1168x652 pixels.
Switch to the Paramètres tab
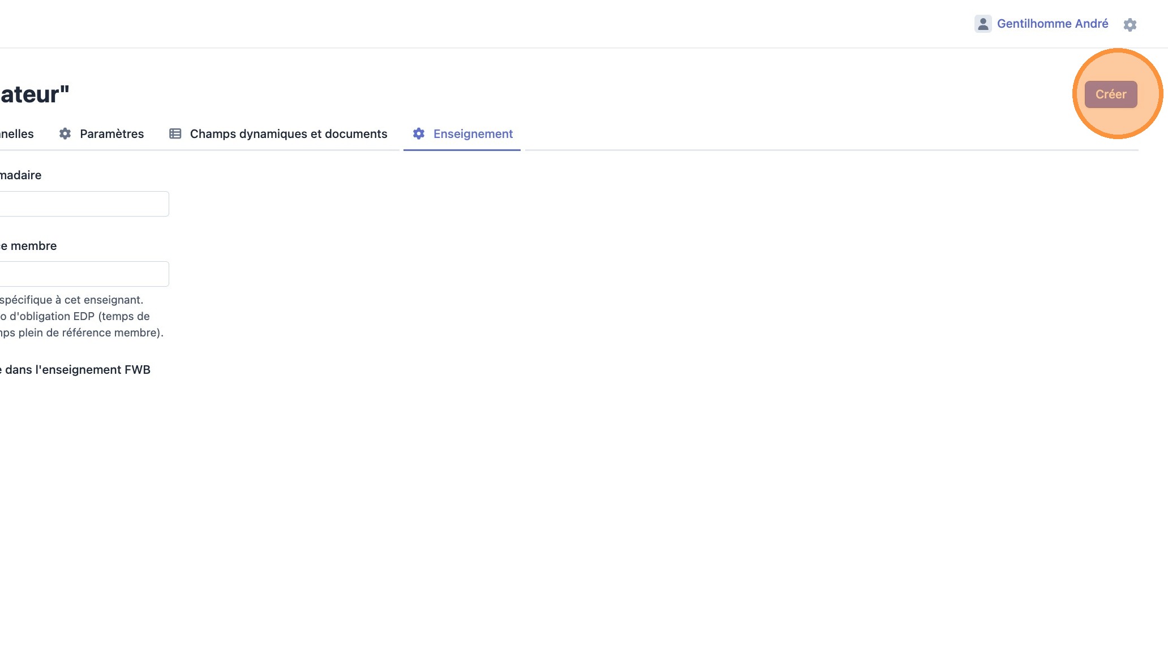(111, 134)
